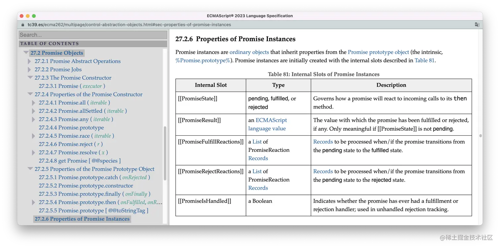Image resolution: width=500 pixels, height=248 pixels.
Task: Click the ordinary objects hyperlink
Action: click(x=249, y=52)
